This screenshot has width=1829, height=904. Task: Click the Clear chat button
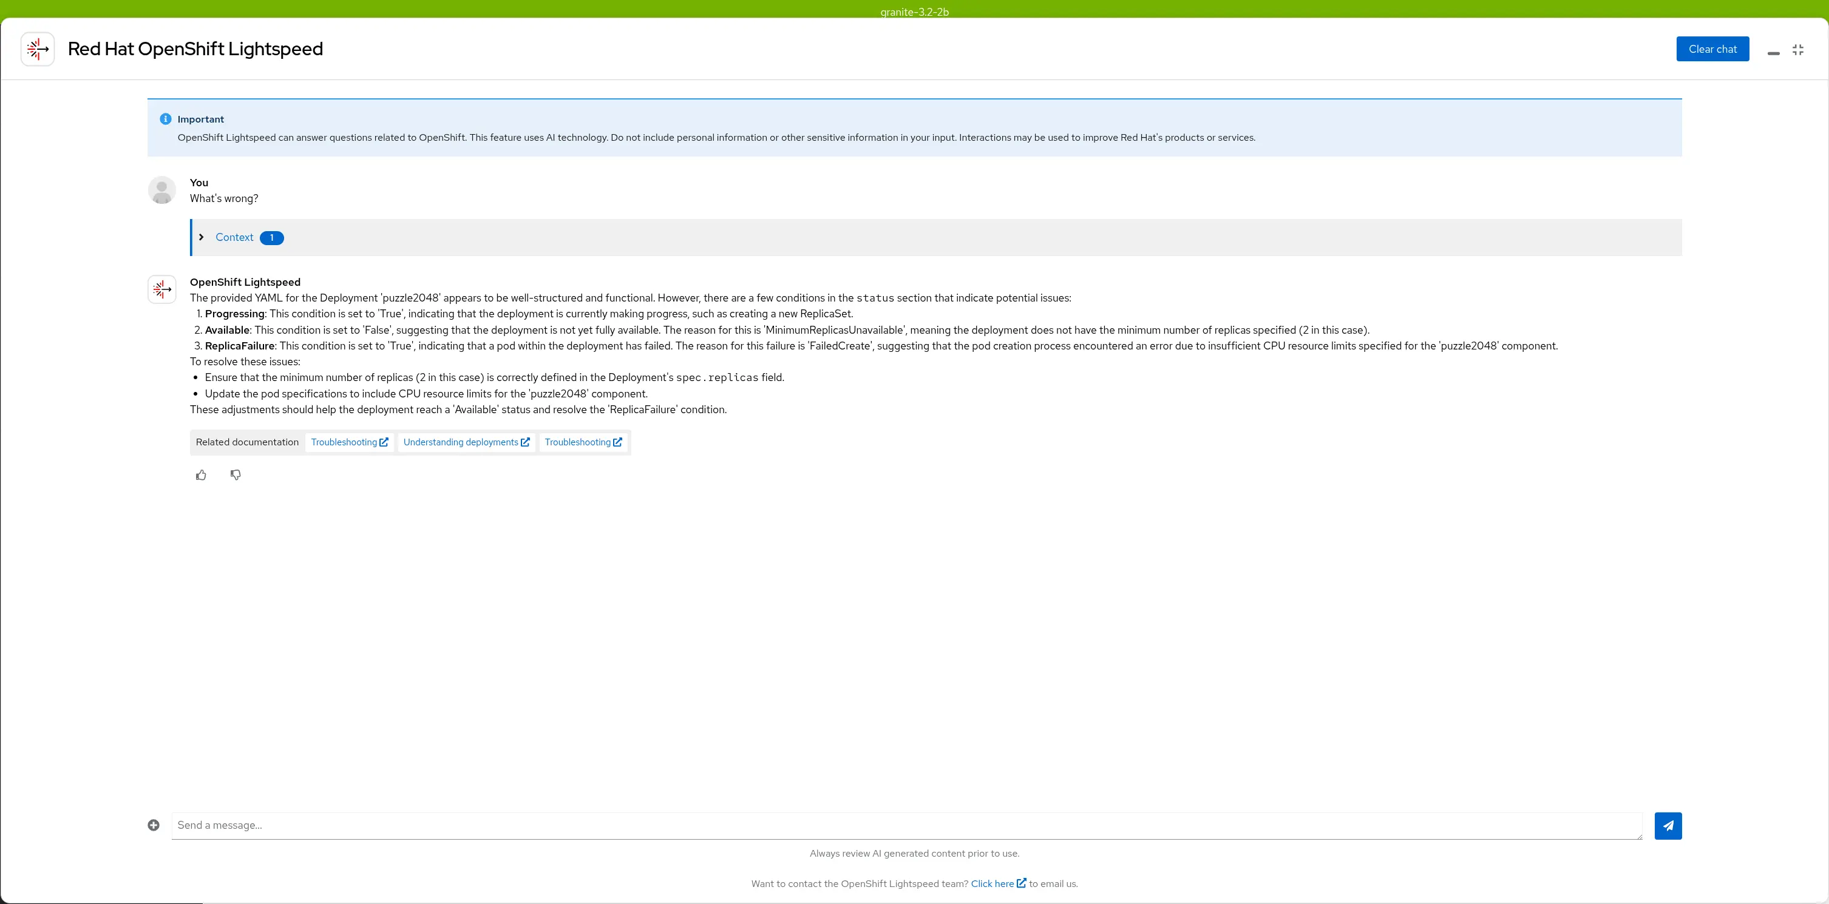click(x=1712, y=49)
